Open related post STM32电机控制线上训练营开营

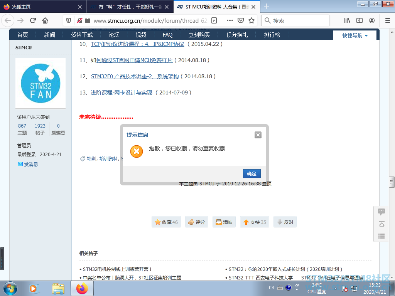click(x=117, y=269)
